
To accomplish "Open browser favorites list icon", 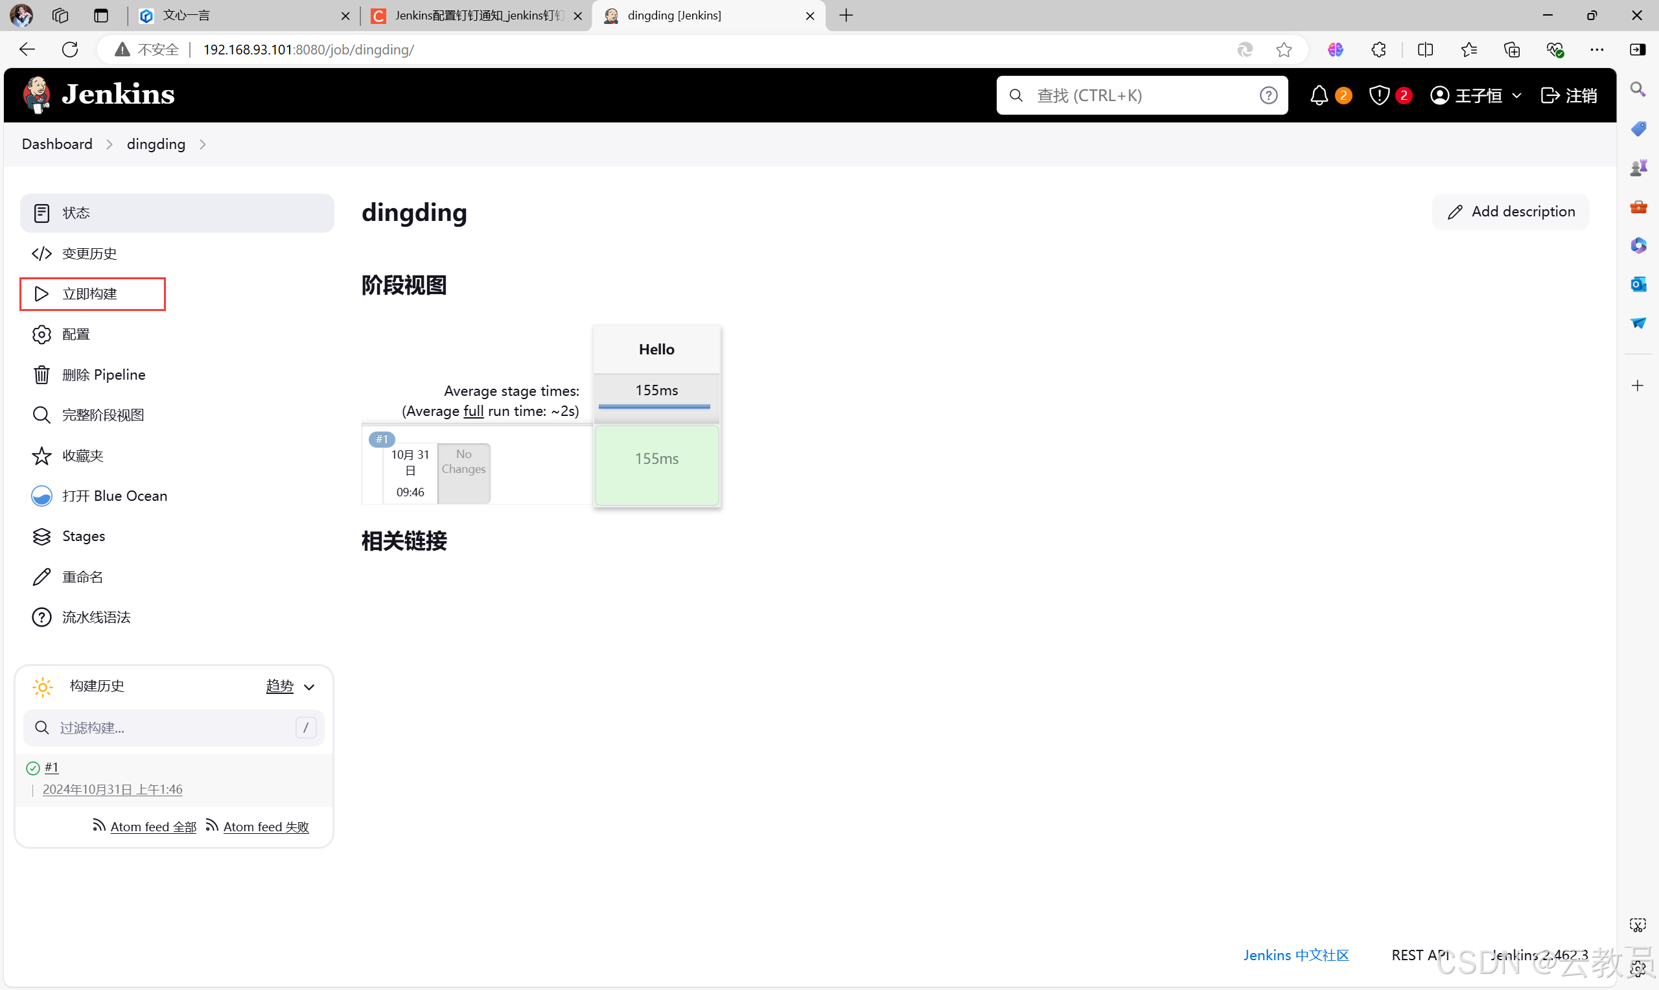I will tap(1468, 49).
